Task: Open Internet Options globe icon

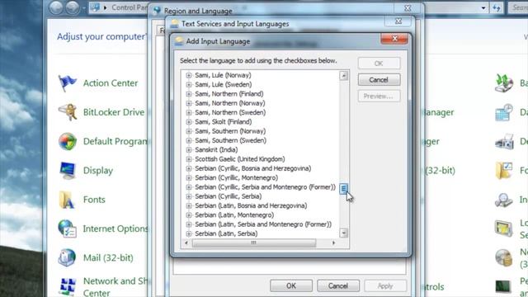Action: 67,229
